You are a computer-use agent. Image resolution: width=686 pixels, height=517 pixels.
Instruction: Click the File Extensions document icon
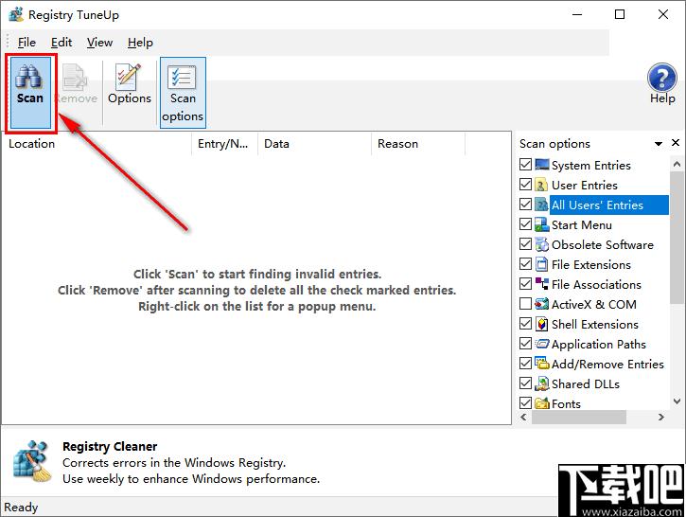point(541,264)
